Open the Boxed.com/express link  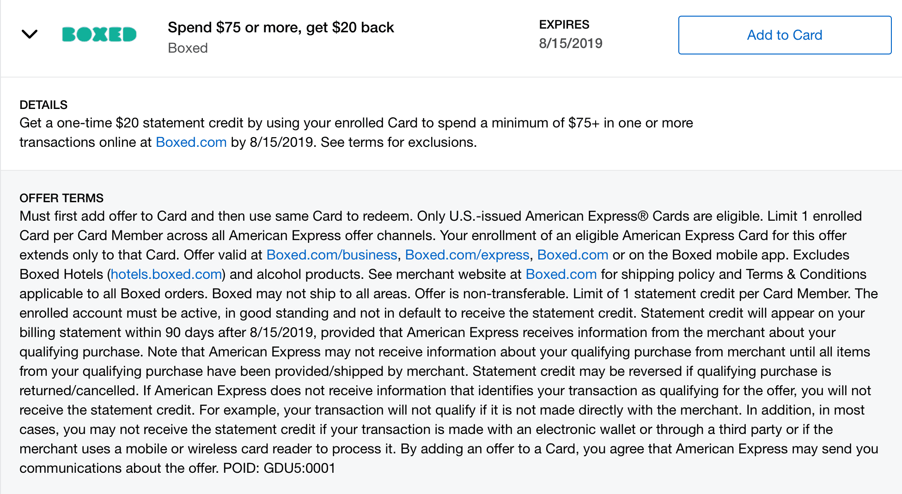[x=467, y=255]
